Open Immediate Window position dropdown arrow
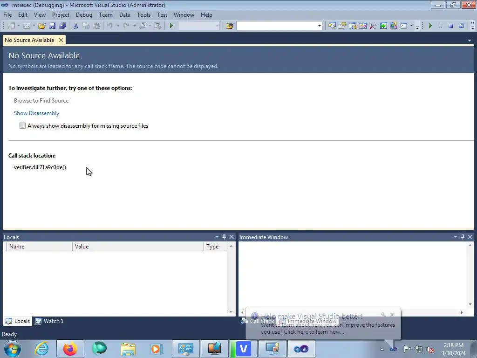477x358 pixels. click(x=456, y=237)
